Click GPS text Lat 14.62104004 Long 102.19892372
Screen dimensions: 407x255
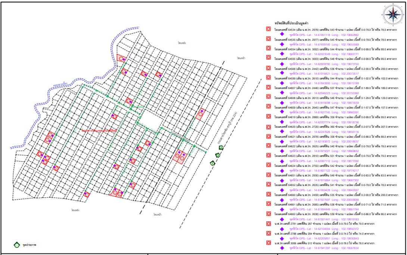click(x=324, y=229)
